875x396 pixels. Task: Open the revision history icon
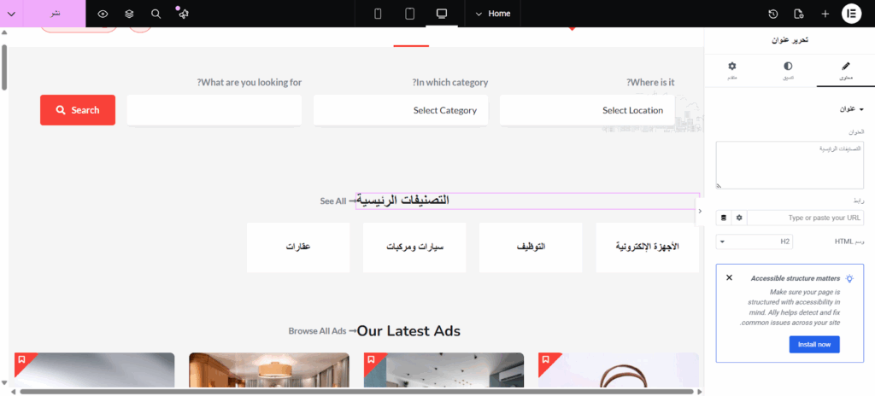click(x=773, y=14)
